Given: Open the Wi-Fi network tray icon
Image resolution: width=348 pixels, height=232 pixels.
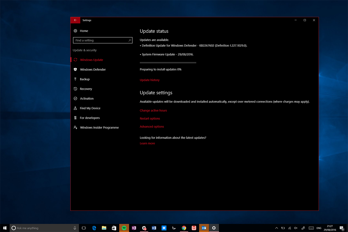Looking at the screenshot, I should (289, 228).
